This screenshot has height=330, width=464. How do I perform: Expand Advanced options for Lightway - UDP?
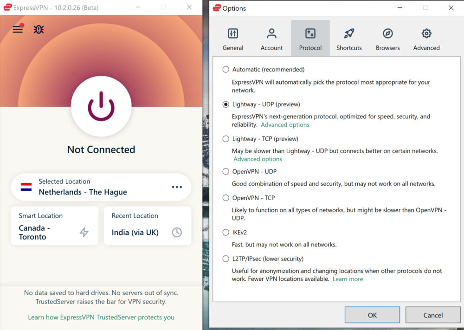pyautogui.click(x=285, y=124)
